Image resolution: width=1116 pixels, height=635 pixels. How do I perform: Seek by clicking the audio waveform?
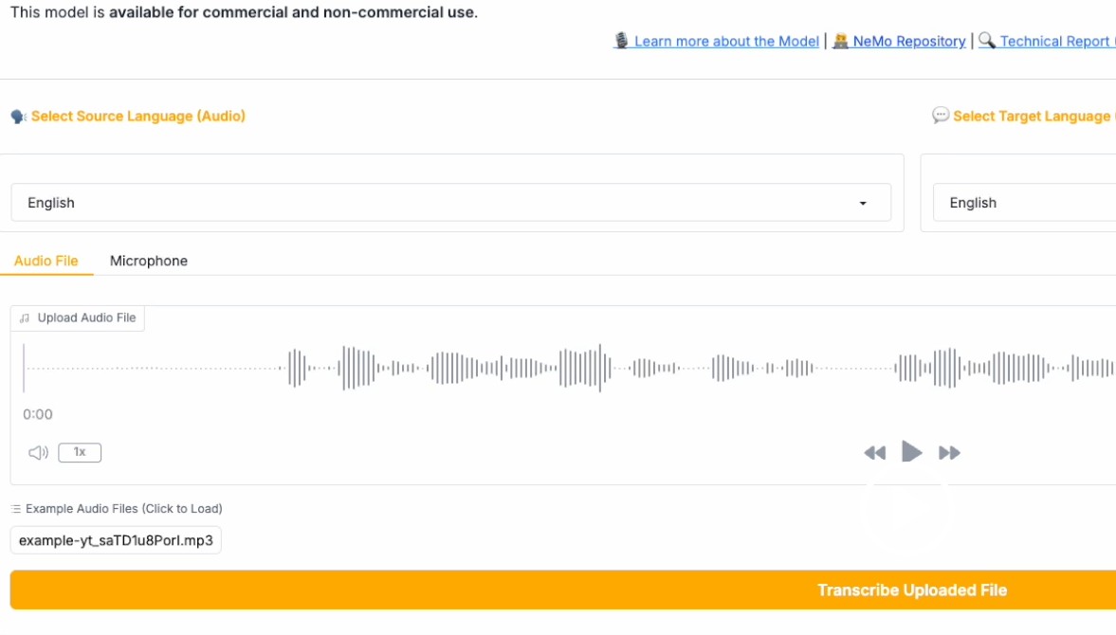[569, 368]
